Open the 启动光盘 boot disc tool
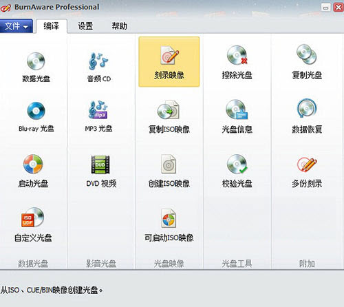 (33, 171)
